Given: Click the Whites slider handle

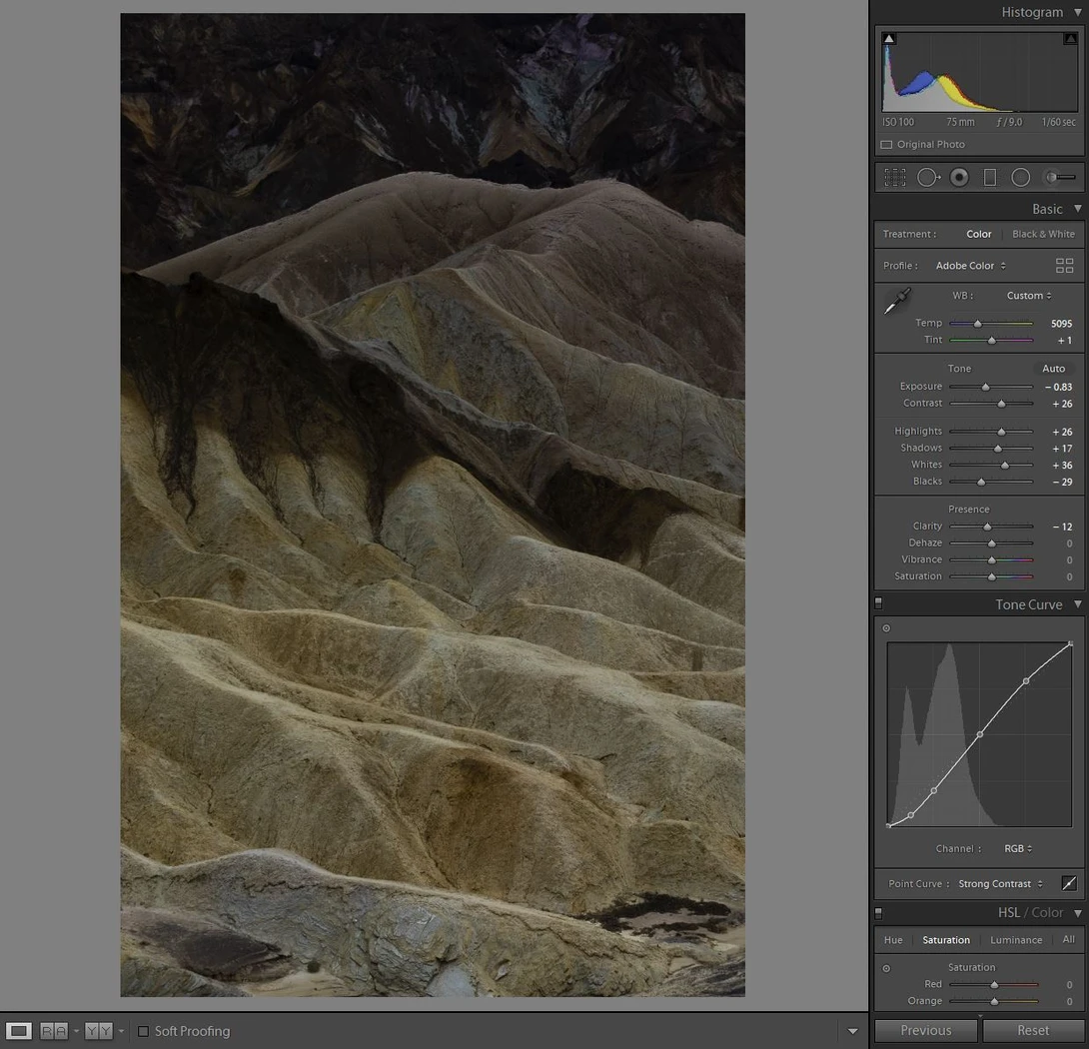Looking at the screenshot, I should coord(1005,466).
